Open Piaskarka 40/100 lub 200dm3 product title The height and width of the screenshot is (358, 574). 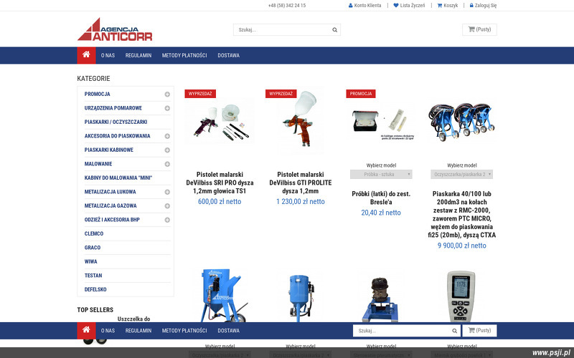461,214
